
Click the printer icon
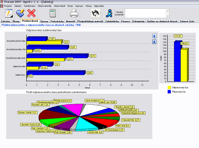click(x=74, y=13)
